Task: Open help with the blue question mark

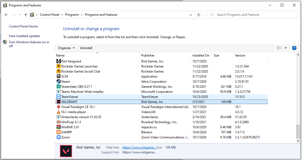Action: (x=294, y=48)
